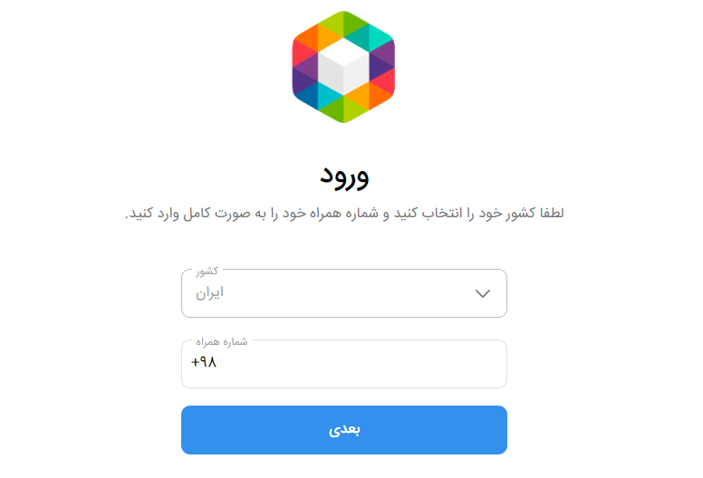Click the orange top-left triangle of the logo
Viewport: 703px width, 478px height.
(306, 41)
